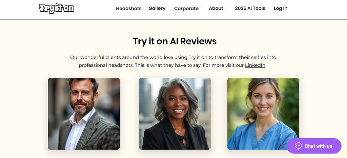Return home via the Tryiton brand logo

point(57,8)
